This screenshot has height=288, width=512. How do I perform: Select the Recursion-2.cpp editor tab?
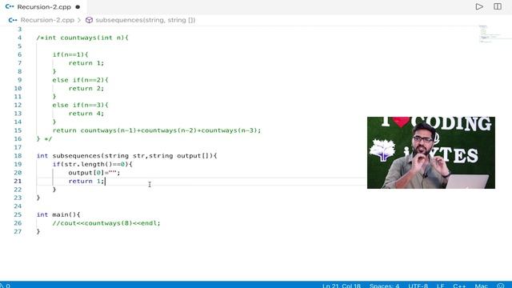tap(43, 7)
